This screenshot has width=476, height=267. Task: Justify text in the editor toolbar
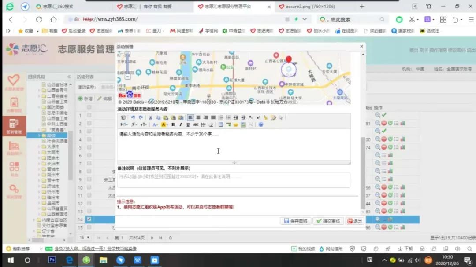click(x=213, y=117)
